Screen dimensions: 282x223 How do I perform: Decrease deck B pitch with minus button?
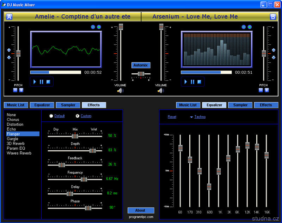pos(261,90)
